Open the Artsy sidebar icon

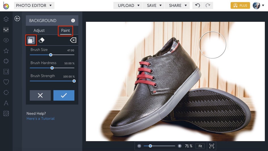[6, 61]
